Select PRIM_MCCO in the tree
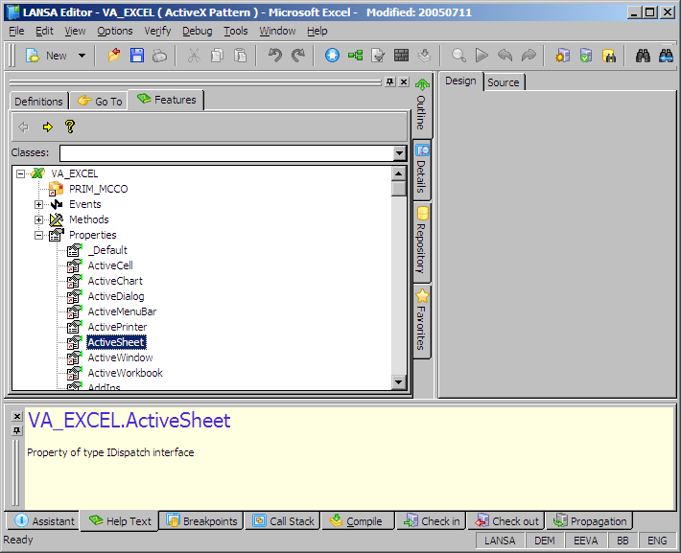The width and height of the screenshot is (681, 553). tap(98, 189)
